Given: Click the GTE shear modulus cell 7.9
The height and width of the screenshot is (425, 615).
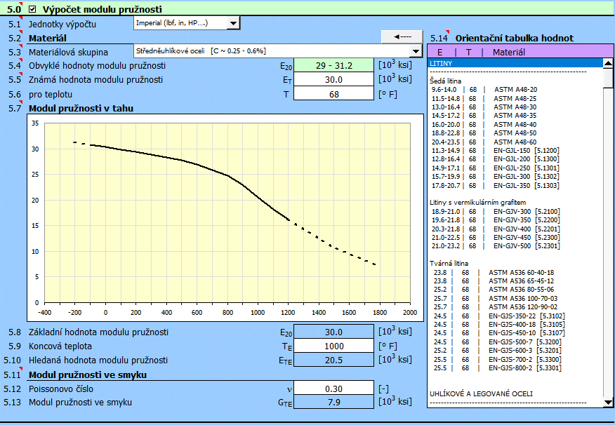Looking at the screenshot, I should click(x=333, y=403).
